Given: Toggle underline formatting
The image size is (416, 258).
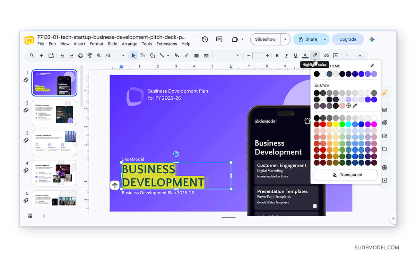Looking at the screenshot, I should point(296,56).
